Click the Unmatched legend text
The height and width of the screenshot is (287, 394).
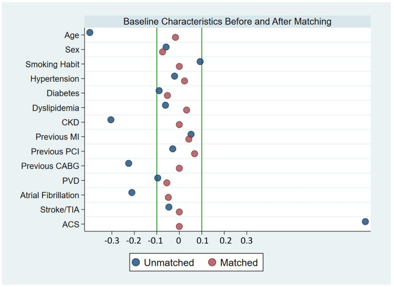169,262
